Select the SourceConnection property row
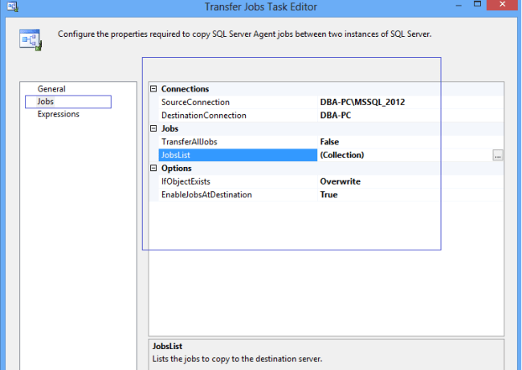Image resolution: width=522 pixels, height=370 pixels. coord(195,103)
